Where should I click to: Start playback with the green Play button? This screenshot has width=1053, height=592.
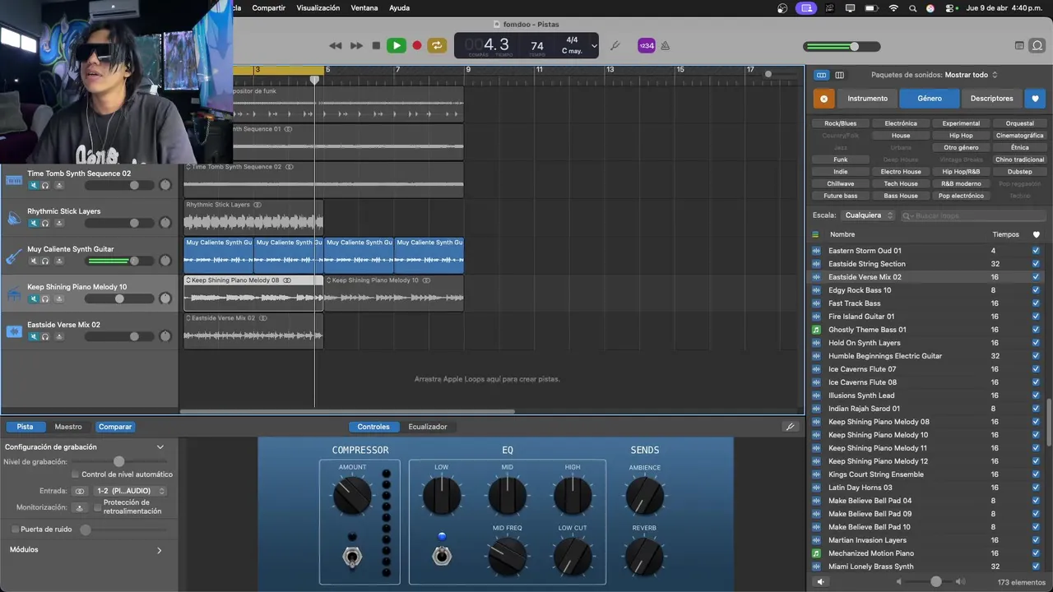(397, 46)
